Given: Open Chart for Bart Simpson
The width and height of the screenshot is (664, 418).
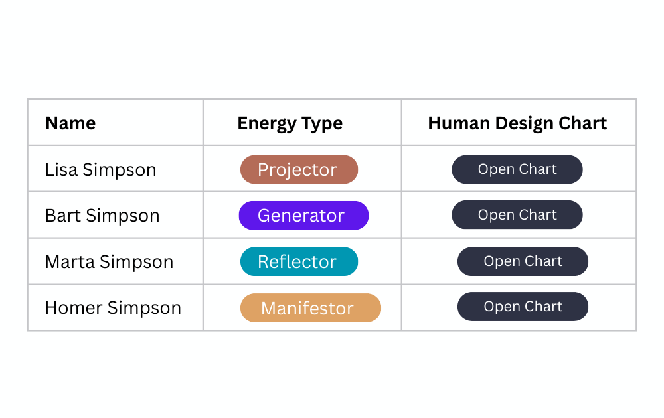Looking at the screenshot, I should click(517, 215).
